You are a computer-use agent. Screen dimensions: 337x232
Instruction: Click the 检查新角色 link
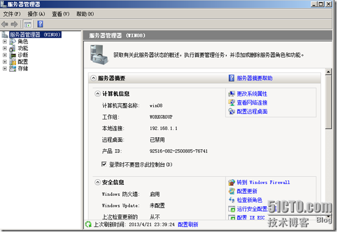click(250, 200)
